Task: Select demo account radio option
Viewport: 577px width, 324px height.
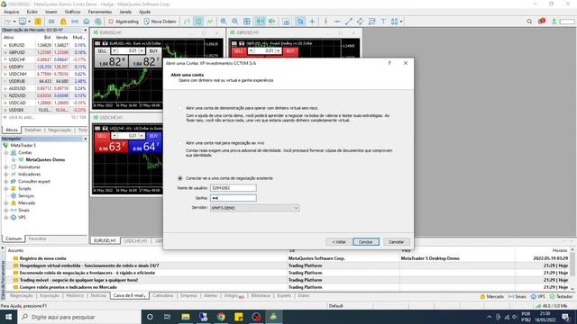Action: 180,108
